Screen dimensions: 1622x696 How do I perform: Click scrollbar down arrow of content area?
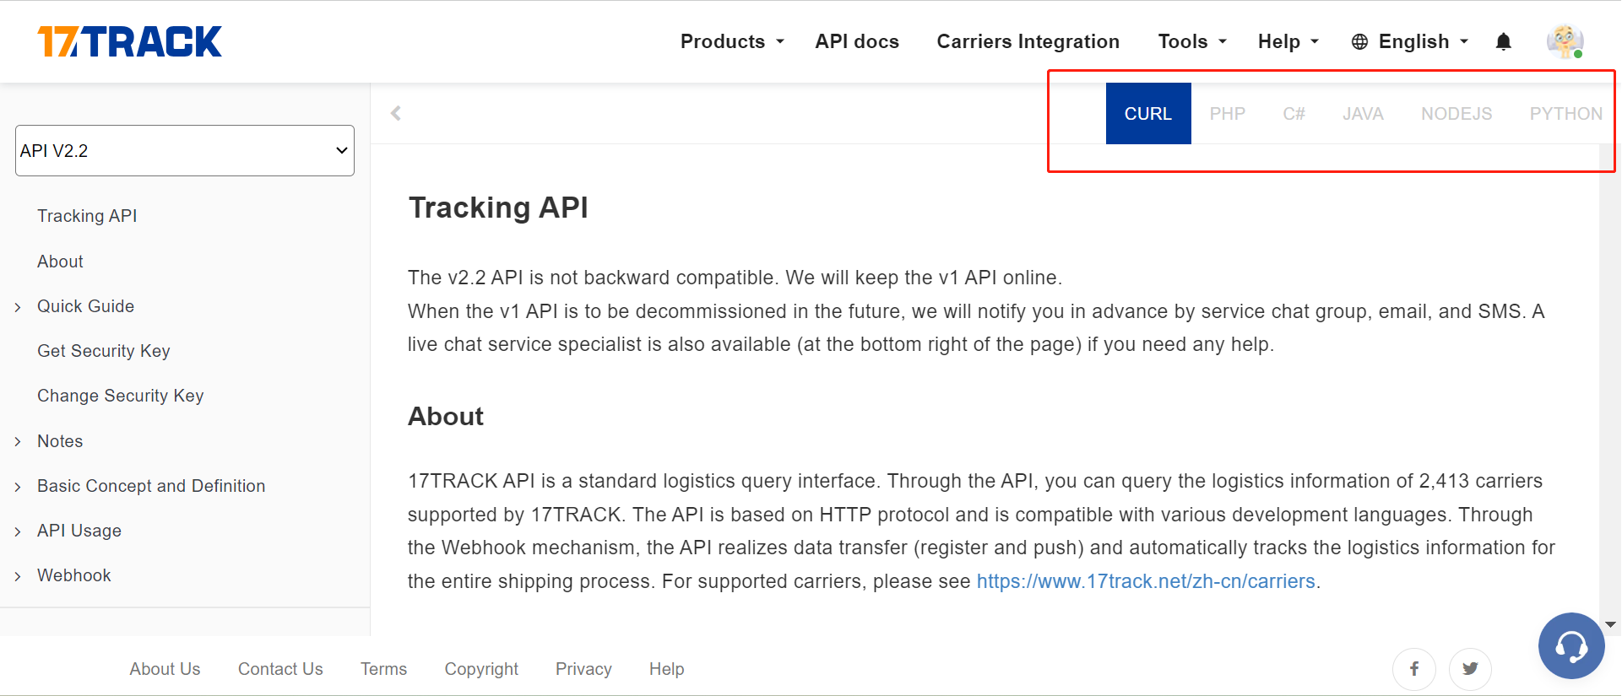tap(1610, 625)
